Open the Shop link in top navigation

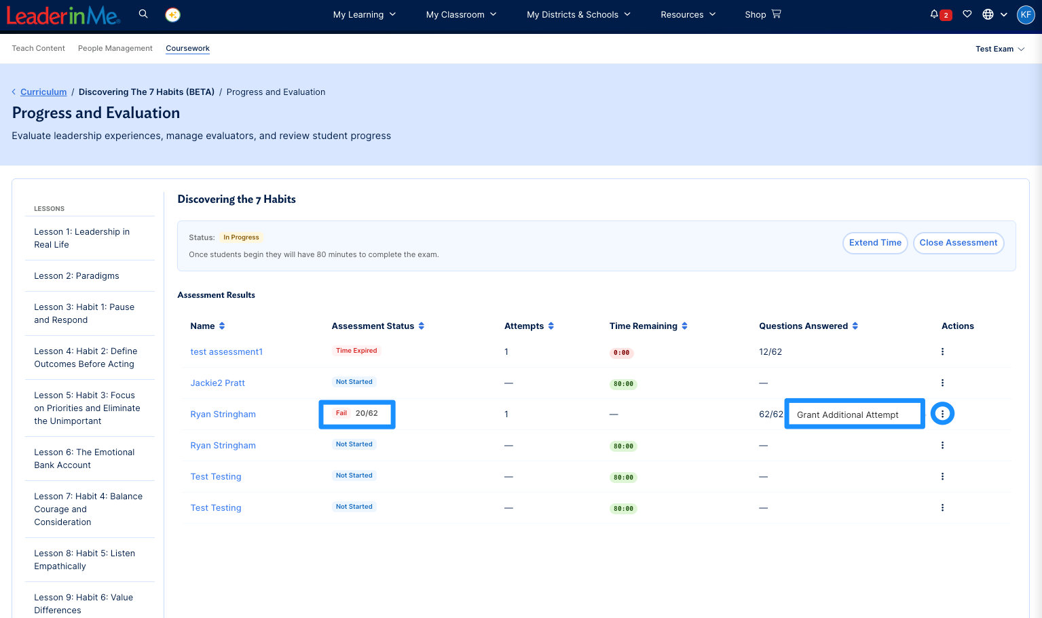point(762,14)
